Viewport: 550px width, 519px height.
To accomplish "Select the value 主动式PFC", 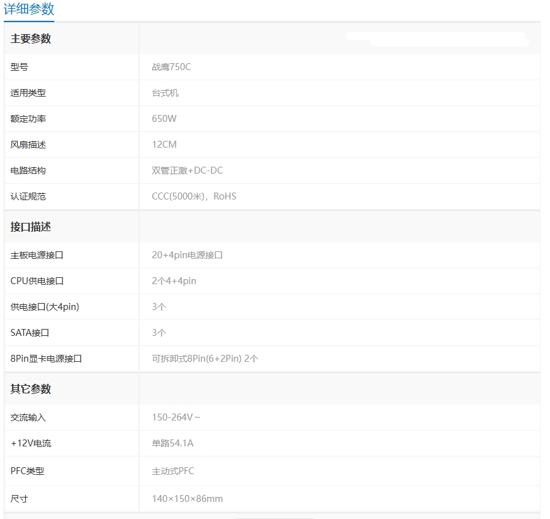I will pos(173,471).
